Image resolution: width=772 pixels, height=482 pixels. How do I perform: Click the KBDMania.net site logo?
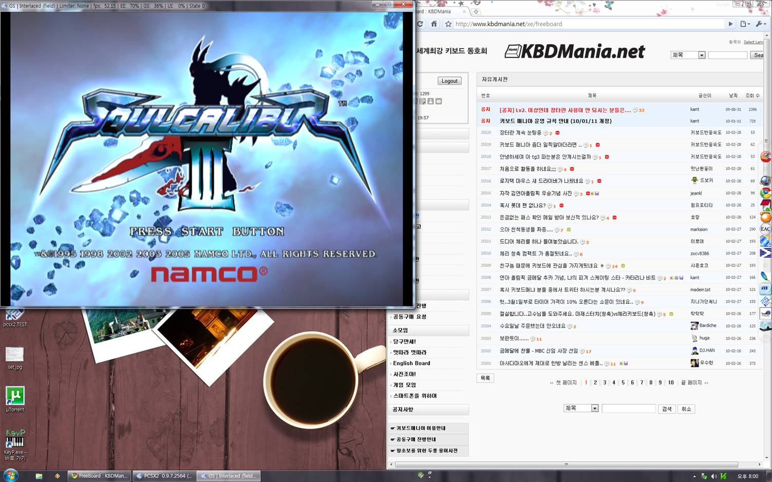575,51
